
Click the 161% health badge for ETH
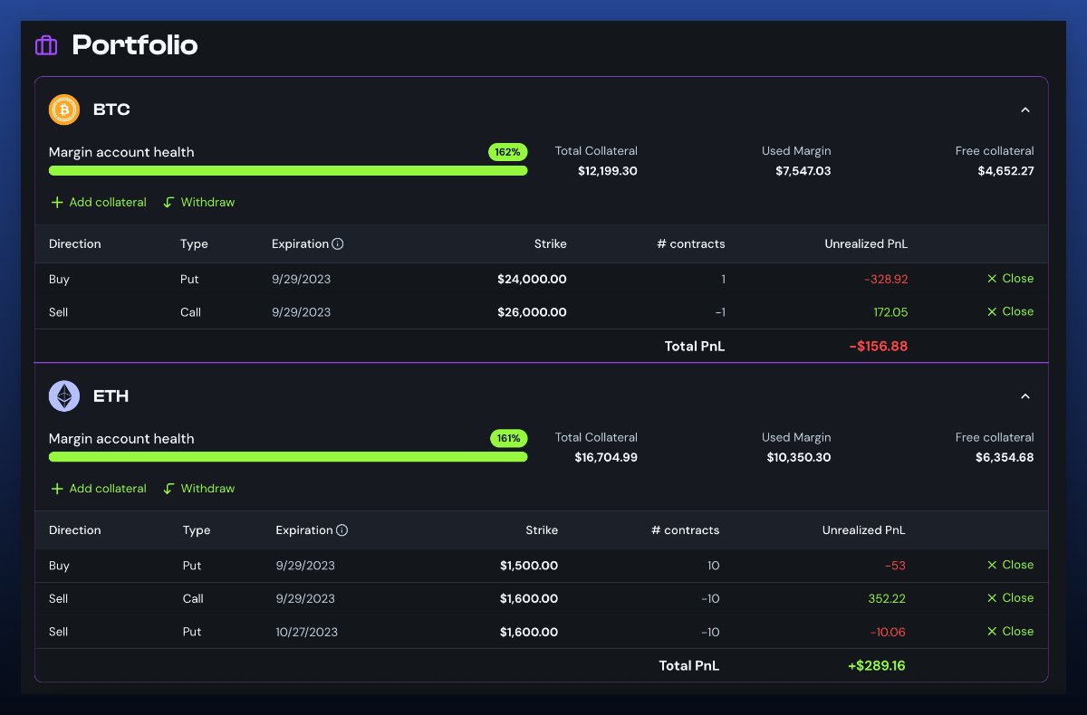point(508,438)
